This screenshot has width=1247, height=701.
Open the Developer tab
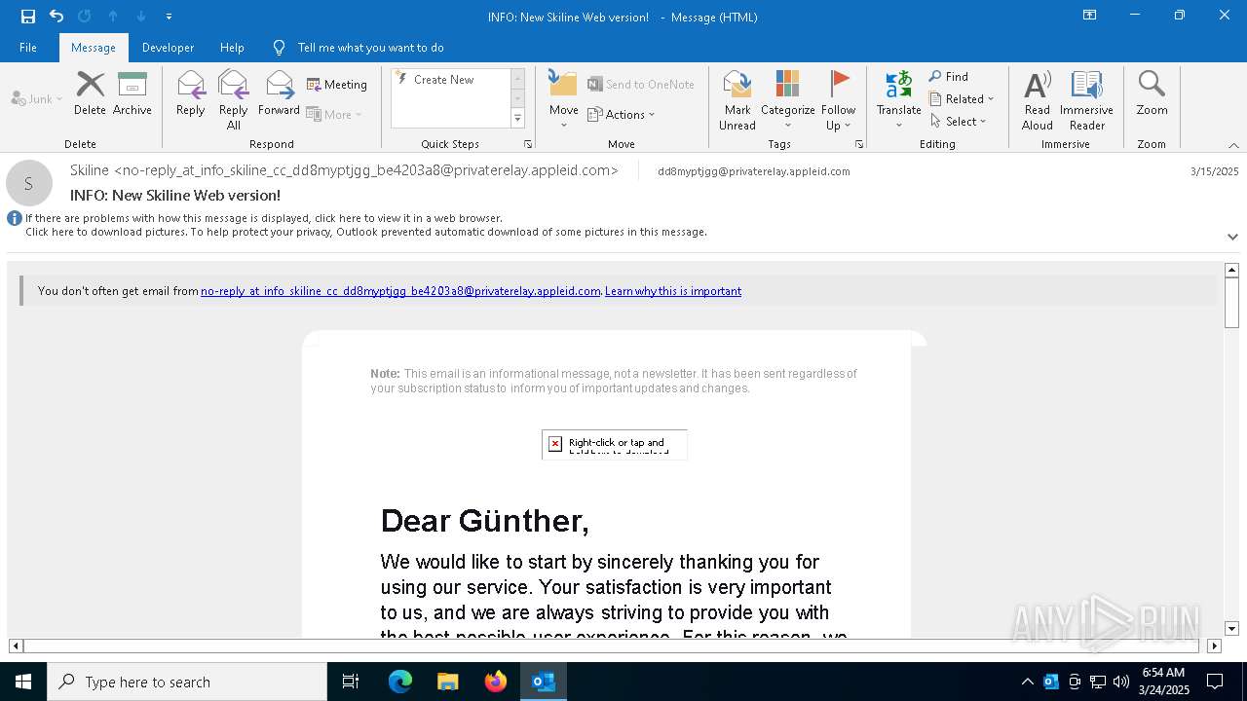(x=168, y=48)
